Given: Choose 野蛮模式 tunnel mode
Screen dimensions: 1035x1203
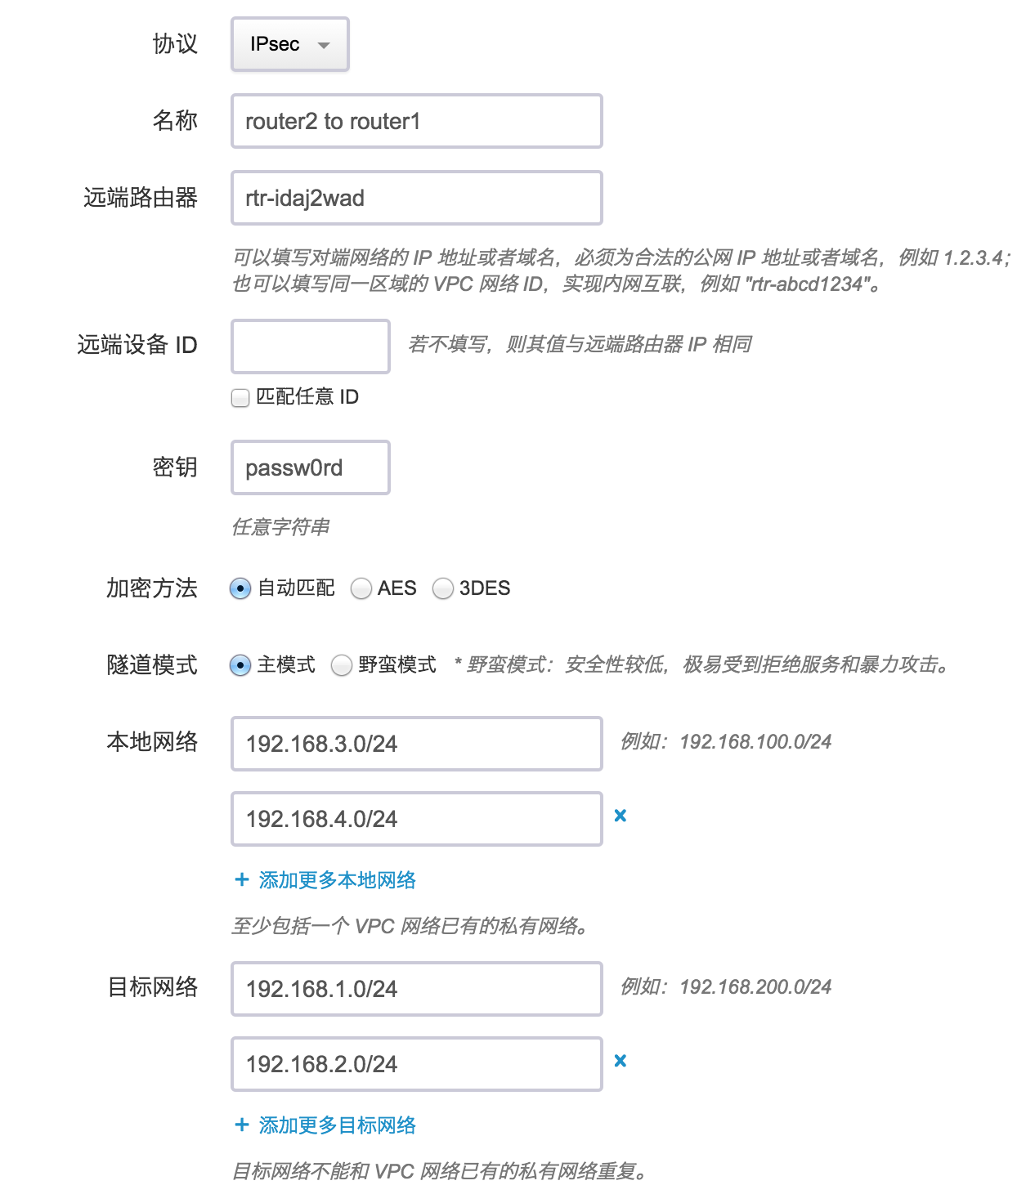Looking at the screenshot, I should click(x=342, y=665).
